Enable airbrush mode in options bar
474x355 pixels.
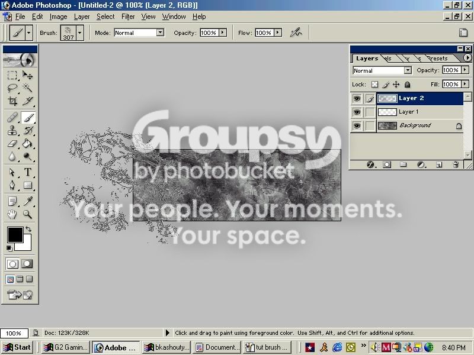[x=296, y=33]
